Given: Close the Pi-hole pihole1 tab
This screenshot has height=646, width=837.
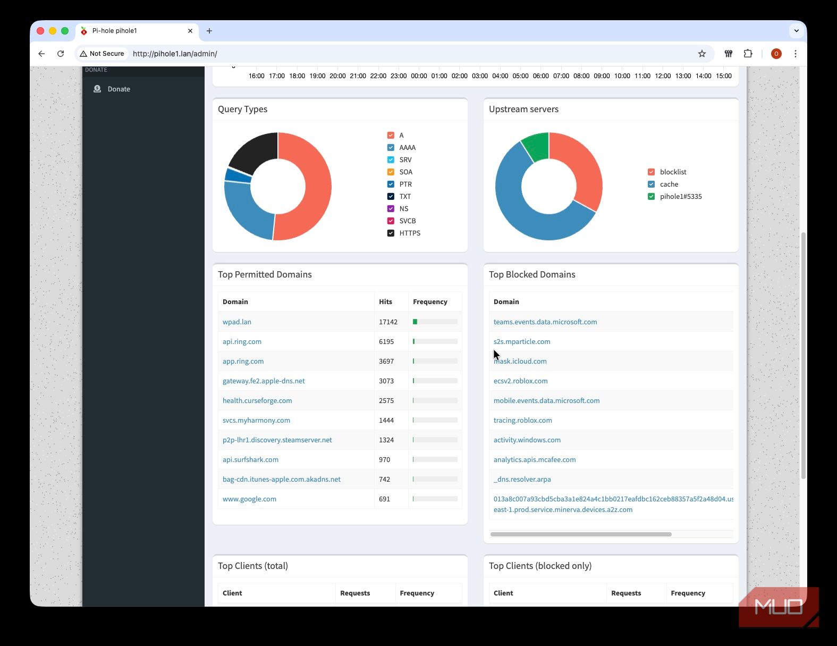Looking at the screenshot, I should pyautogui.click(x=190, y=31).
